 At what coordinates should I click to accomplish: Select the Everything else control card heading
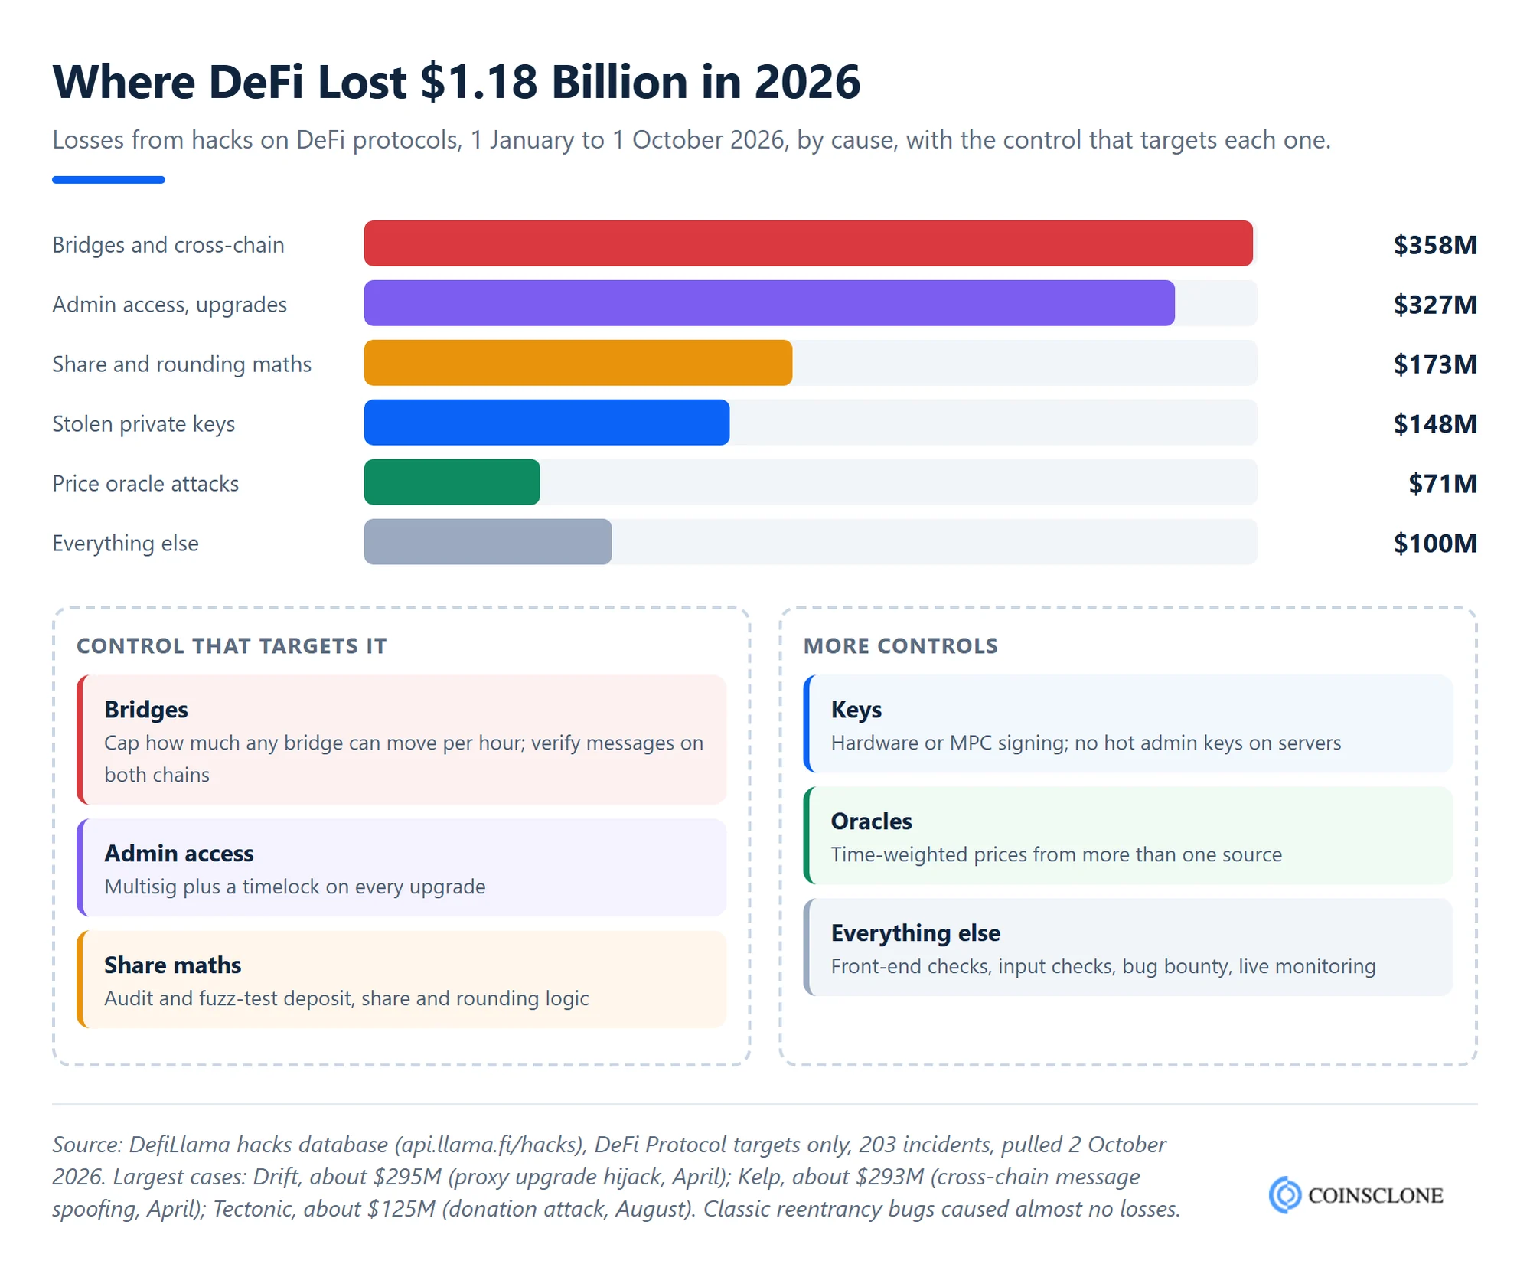[915, 933]
